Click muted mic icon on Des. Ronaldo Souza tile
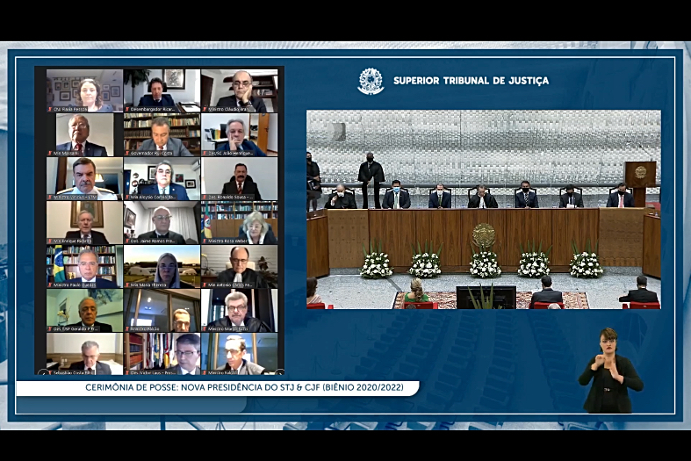Screen dimensions: 691x461 [204, 197]
